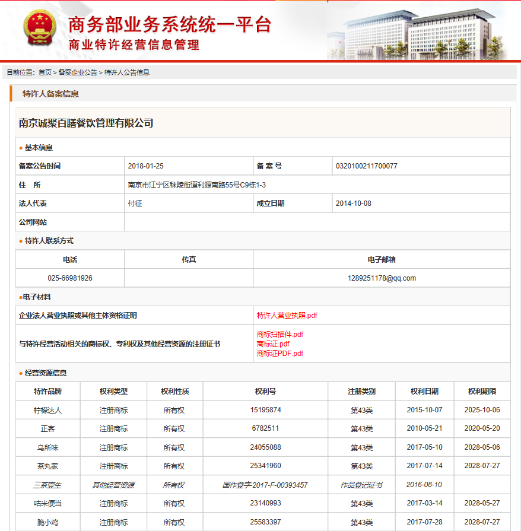Click filing date 2018-01-25

(145, 166)
